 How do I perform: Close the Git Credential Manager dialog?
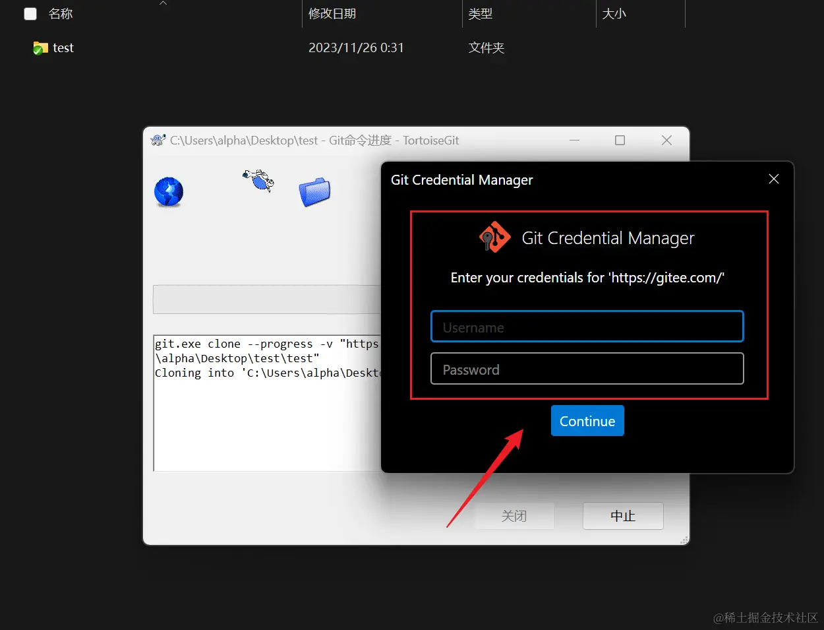(774, 179)
